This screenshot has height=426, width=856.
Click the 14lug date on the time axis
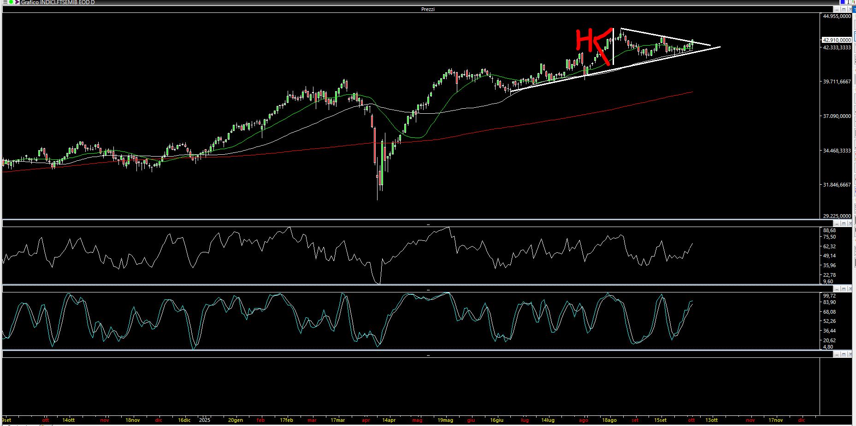click(548, 420)
